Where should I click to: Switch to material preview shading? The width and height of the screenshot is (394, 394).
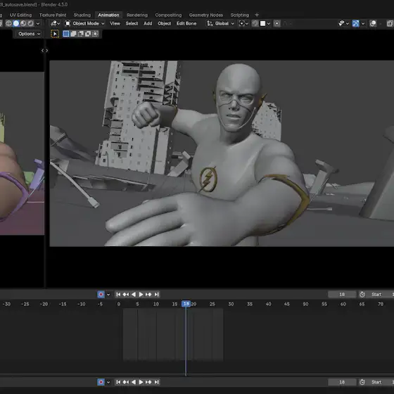[23, 23]
